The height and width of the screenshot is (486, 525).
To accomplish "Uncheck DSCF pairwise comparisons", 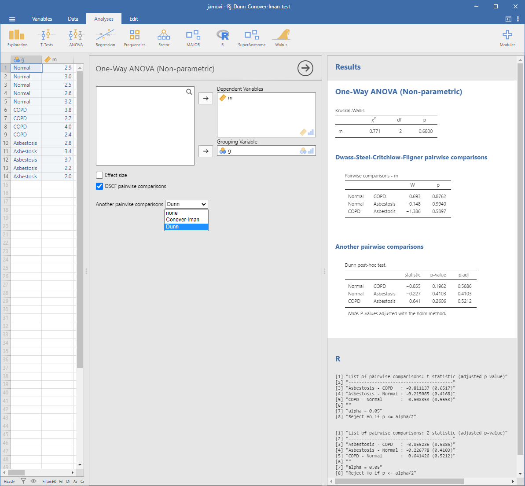I will click(x=99, y=186).
